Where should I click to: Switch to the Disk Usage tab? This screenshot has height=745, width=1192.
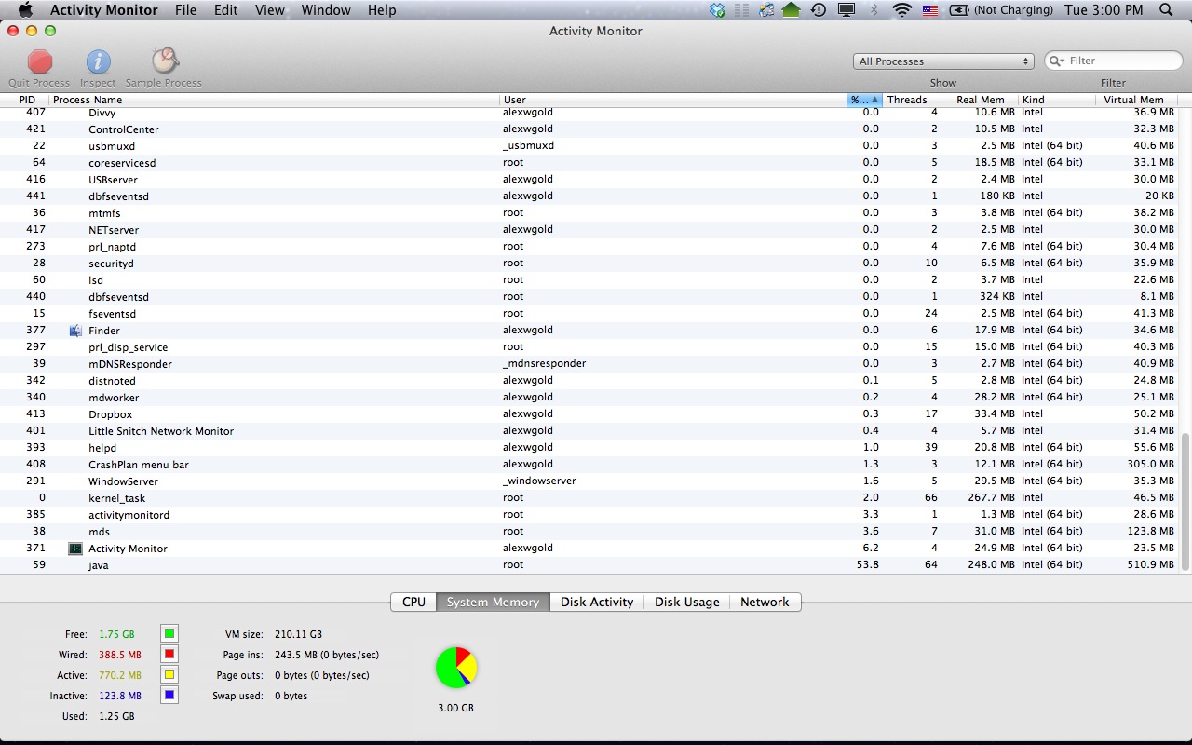(686, 603)
